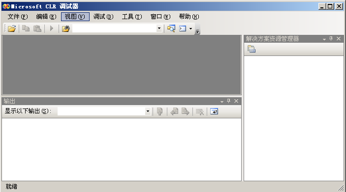The width and height of the screenshot is (346, 192).
Task: Click the Find in Files folder icon
Action: click(65, 28)
